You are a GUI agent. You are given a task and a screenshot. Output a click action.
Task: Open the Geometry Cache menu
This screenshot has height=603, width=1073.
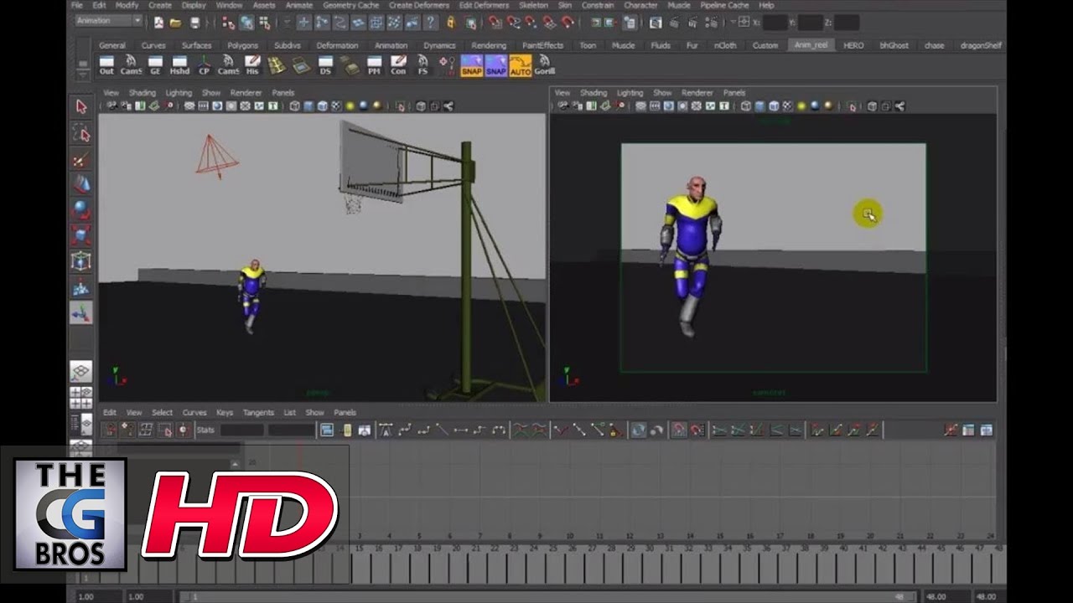click(351, 5)
